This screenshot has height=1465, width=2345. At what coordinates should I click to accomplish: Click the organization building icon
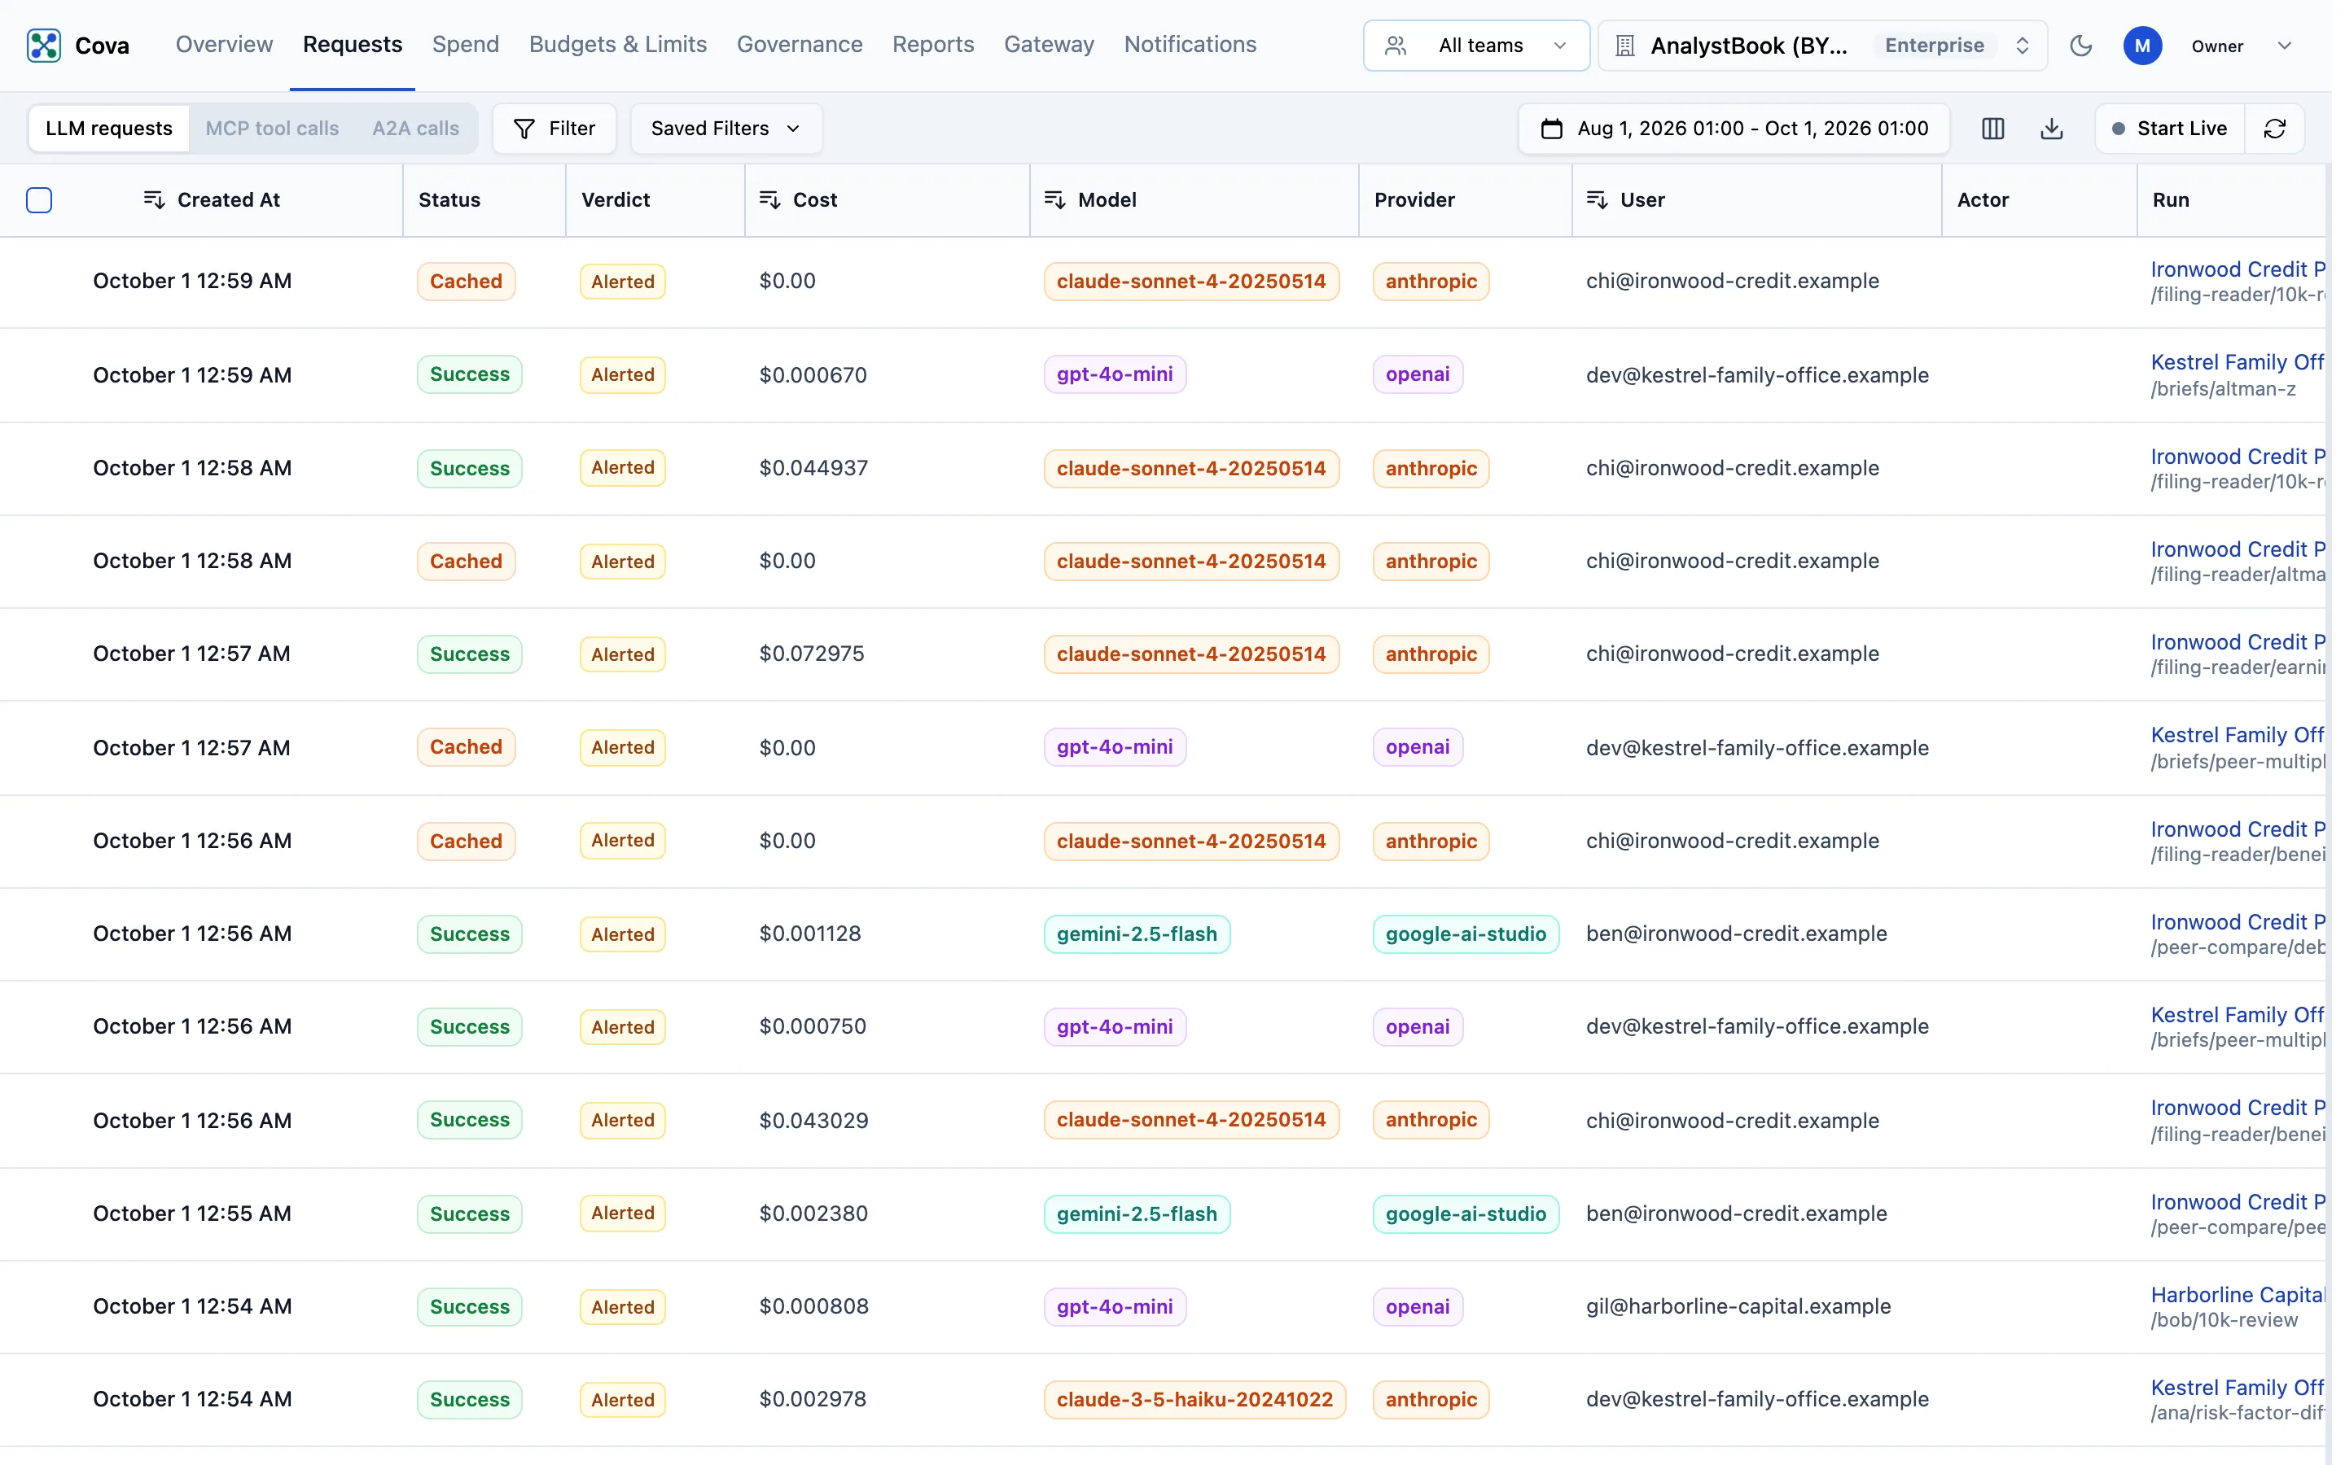coord(1625,46)
